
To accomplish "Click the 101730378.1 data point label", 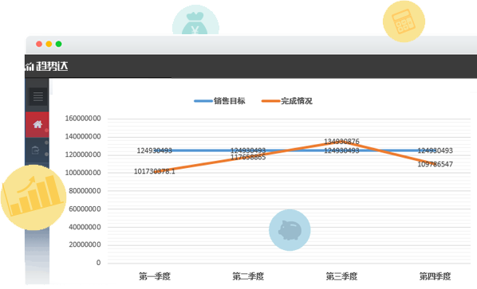I will [155, 171].
